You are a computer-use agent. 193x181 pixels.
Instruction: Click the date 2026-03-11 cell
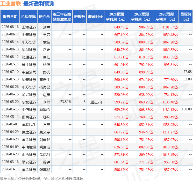coord(10,169)
